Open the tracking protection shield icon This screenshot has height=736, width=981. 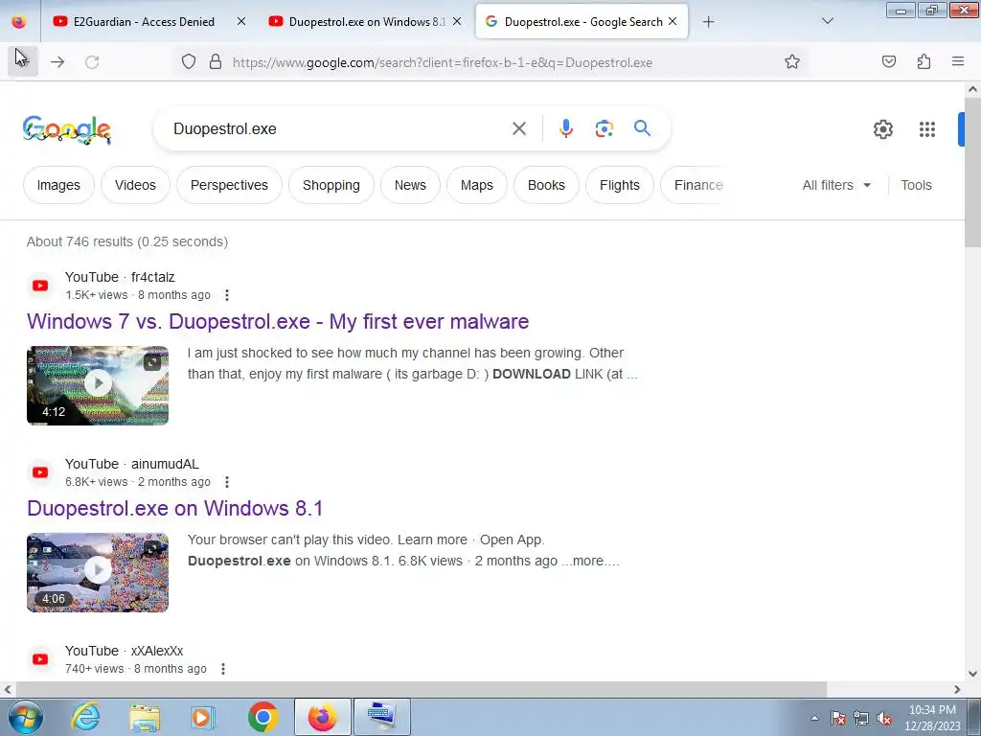(189, 61)
